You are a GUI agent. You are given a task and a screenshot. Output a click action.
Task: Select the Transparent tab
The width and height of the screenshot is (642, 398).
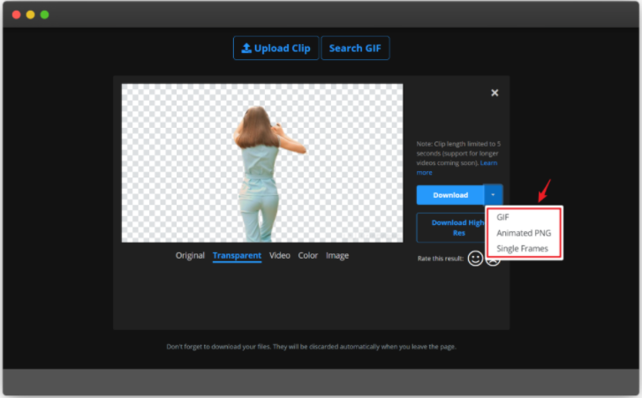tap(237, 256)
